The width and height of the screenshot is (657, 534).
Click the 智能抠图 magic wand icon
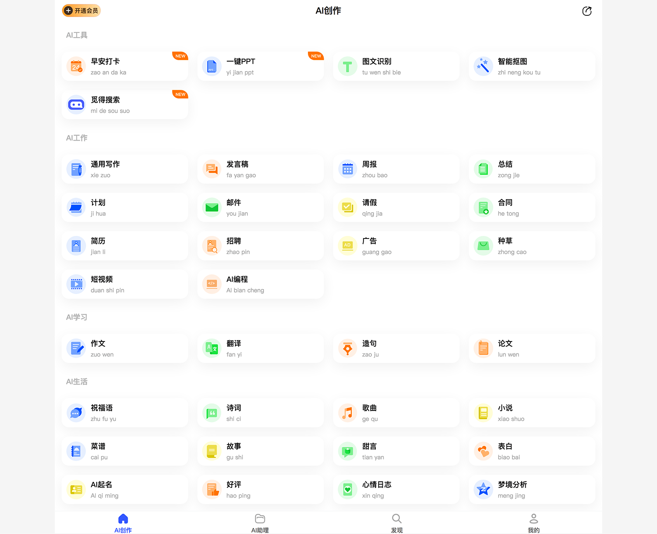point(484,67)
